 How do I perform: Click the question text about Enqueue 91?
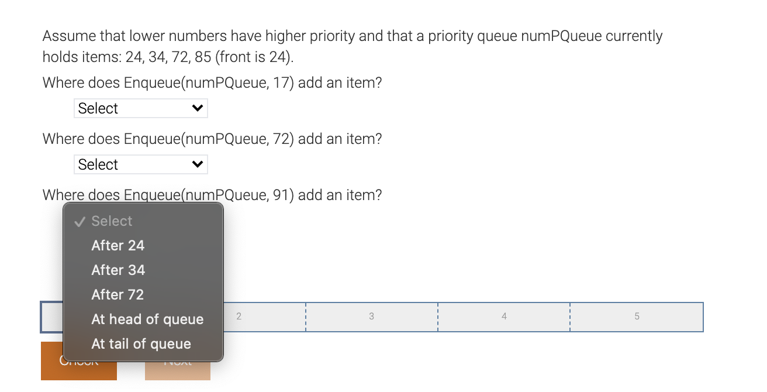212,194
